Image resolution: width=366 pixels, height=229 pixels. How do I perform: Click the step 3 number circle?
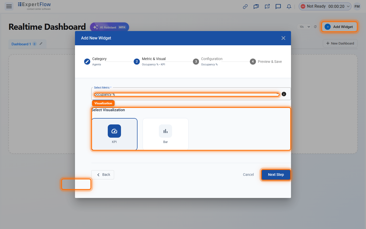196,62
